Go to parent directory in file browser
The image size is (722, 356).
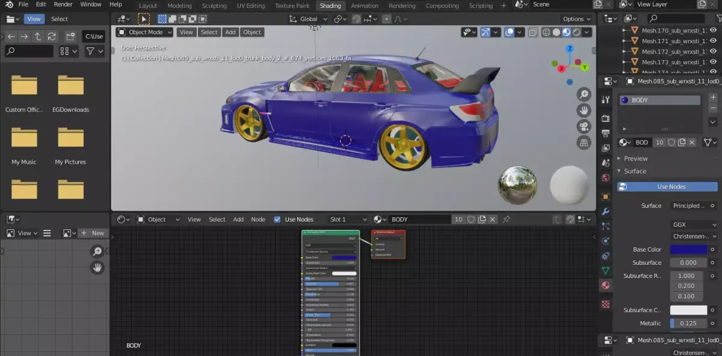[x=38, y=37]
